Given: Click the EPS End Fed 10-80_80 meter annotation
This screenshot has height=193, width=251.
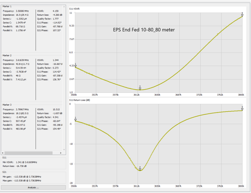Looking at the screenshot, I should pyautogui.click(x=143, y=30).
